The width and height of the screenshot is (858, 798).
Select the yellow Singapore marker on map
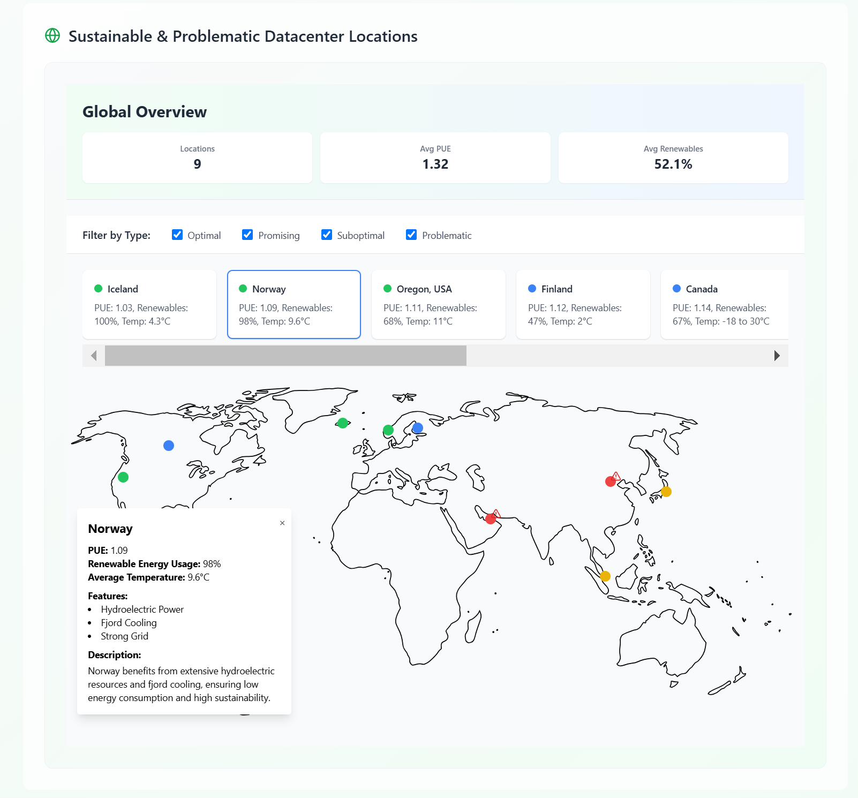pos(605,576)
